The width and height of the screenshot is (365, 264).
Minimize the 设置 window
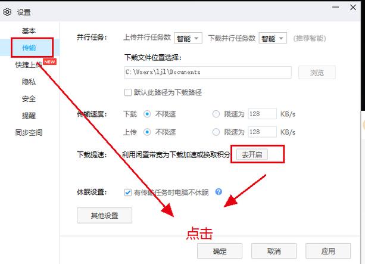pos(335,7)
